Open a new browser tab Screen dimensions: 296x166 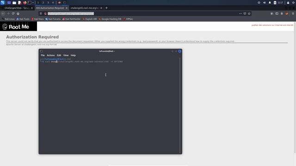click(x=106, y=8)
